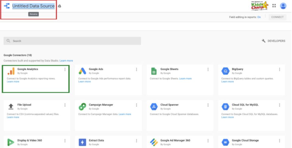Open Learn more for Google Analytics
The image size is (292, 148).
tap(13, 82)
